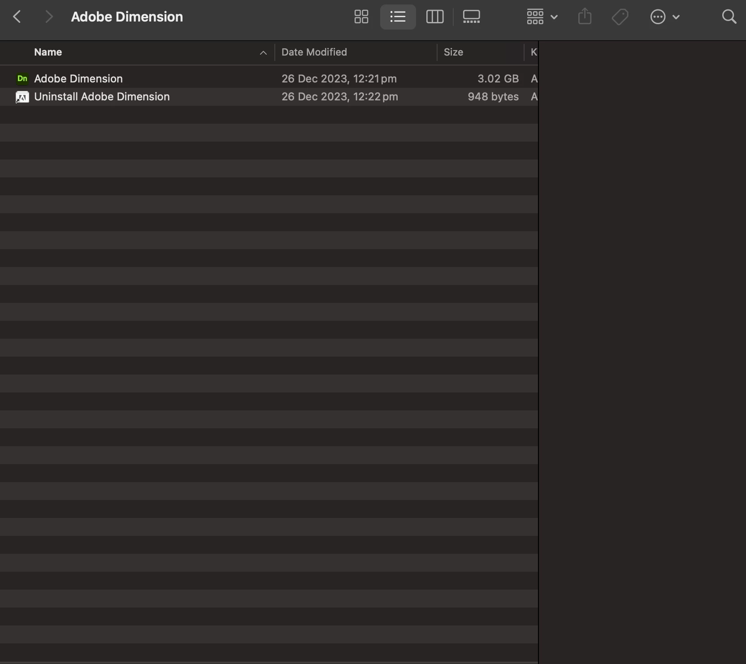Select Uninstall Adobe Dimension alias icon
Screen dimensions: 746x664
[22, 97]
